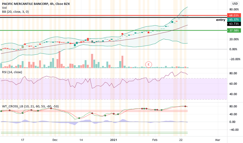Select the BB (20, close, 3, 0) legend

click(x=15, y=12)
